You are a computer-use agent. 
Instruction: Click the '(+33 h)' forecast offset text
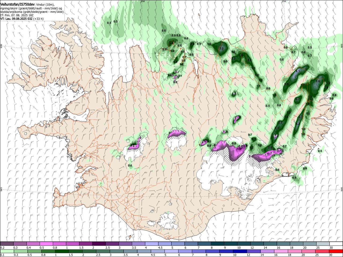(x=38, y=19)
